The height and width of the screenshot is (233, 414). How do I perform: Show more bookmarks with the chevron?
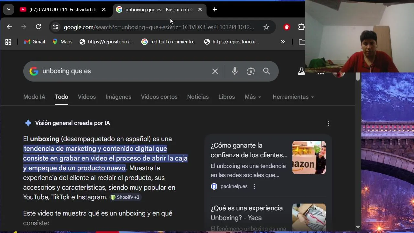283,42
